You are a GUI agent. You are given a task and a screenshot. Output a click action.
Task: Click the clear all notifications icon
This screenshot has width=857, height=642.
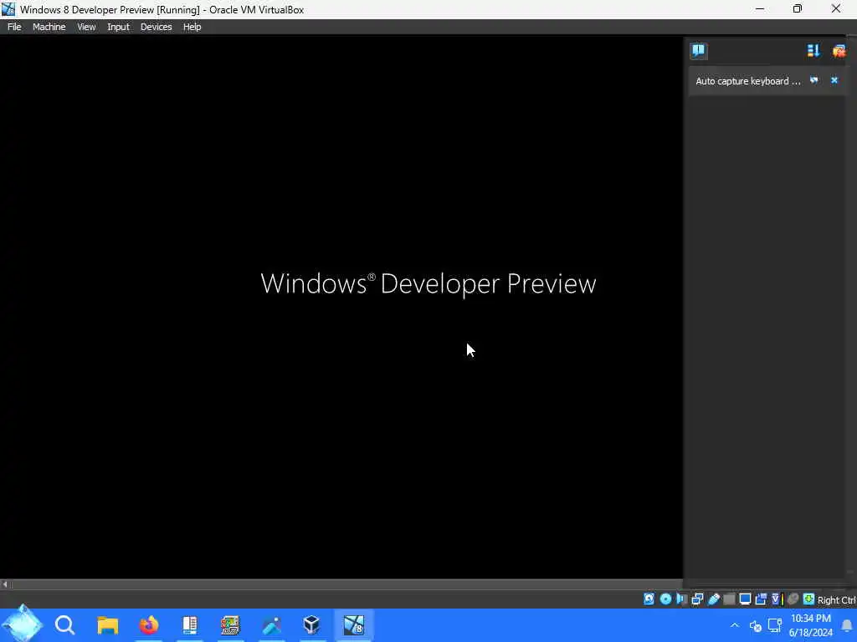tap(839, 51)
